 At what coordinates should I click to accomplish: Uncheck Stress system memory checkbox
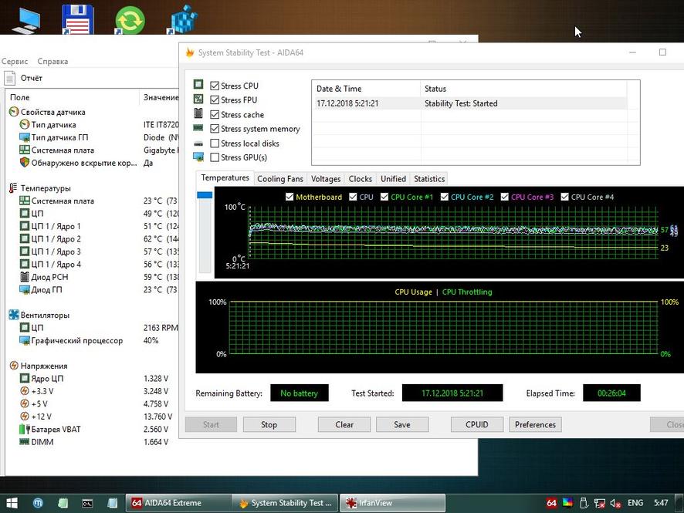pos(215,129)
